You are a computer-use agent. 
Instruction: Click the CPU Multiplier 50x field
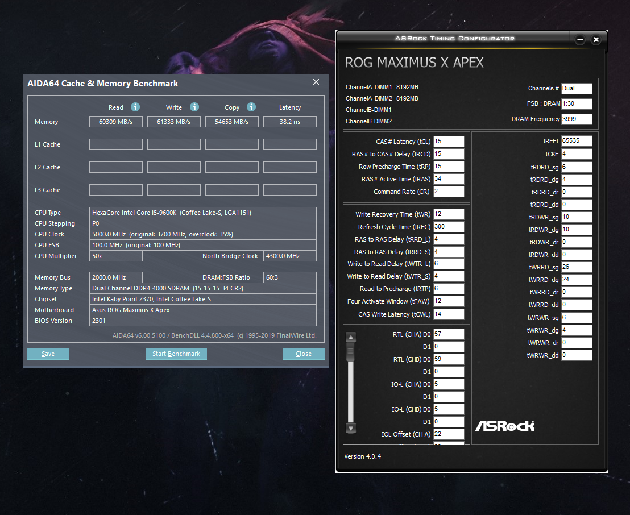116,256
